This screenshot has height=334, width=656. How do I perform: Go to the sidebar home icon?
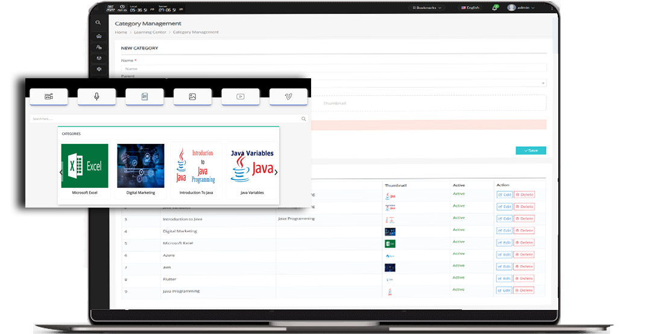pos(99,36)
